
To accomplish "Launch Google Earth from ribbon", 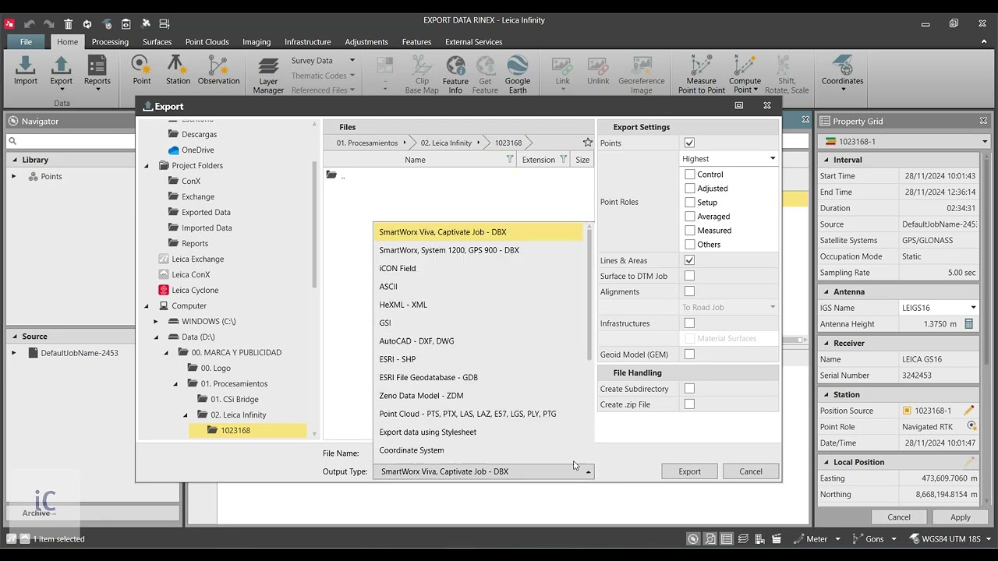I will tap(517, 76).
